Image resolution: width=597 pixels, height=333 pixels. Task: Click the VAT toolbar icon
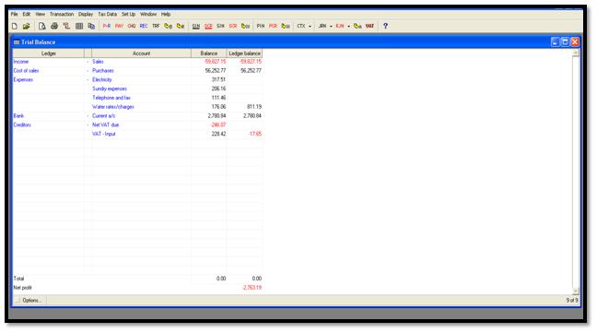pyautogui.click(x=369, y=26)
